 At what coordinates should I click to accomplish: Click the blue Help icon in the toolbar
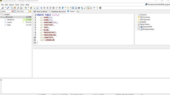coord(41,8)
